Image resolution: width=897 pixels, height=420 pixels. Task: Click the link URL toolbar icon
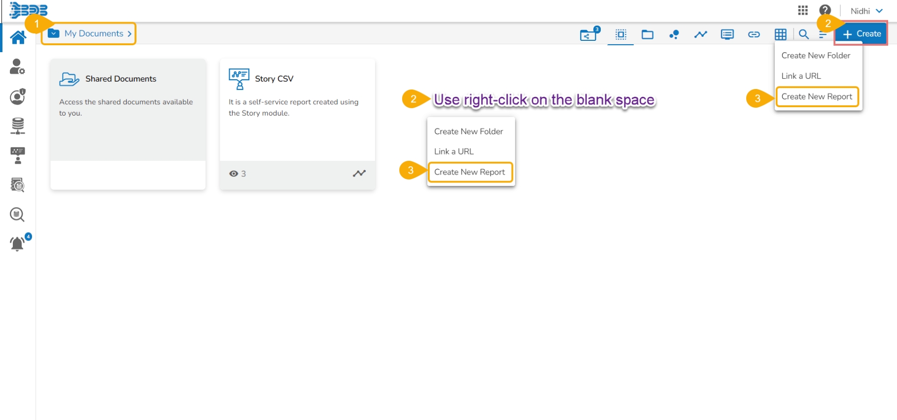(754, 34)
